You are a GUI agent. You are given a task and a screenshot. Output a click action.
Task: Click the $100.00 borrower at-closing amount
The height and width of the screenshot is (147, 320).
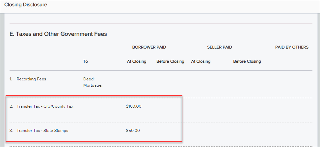point(134,106)
